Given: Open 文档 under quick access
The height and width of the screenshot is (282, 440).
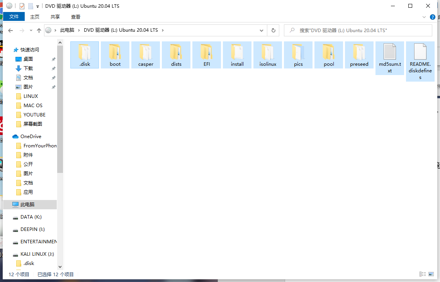Looking at the screenshot, I should point(28,77).
